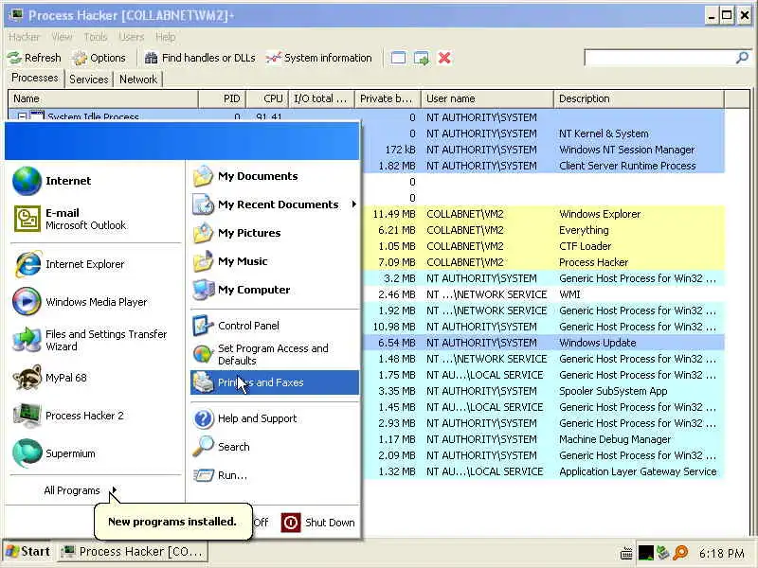Select the Machine Debug Manager row
Viewport: 758px width, 568px height.
click(x=543, y=439)
